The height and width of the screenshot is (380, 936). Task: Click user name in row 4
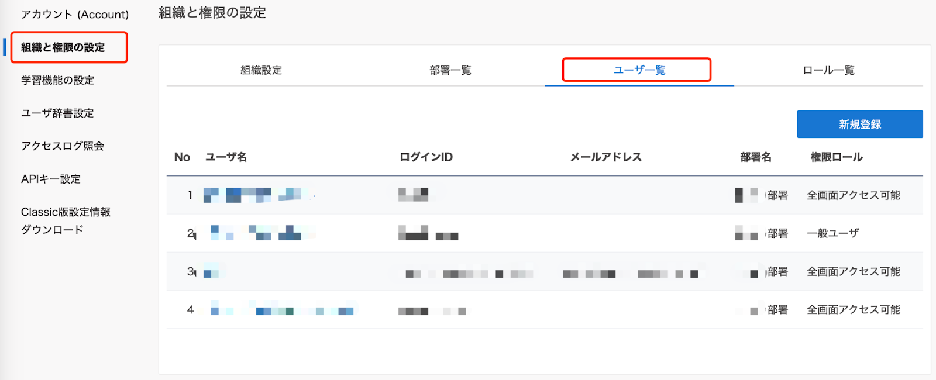282,310
